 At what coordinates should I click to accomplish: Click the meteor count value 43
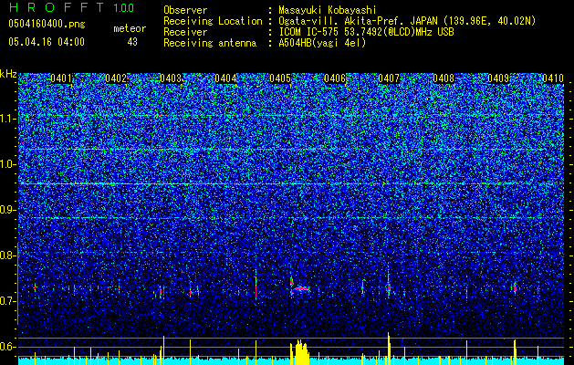(132, 42)
